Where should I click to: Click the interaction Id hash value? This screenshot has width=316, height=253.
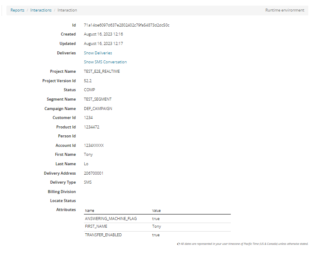click(126, 25)
